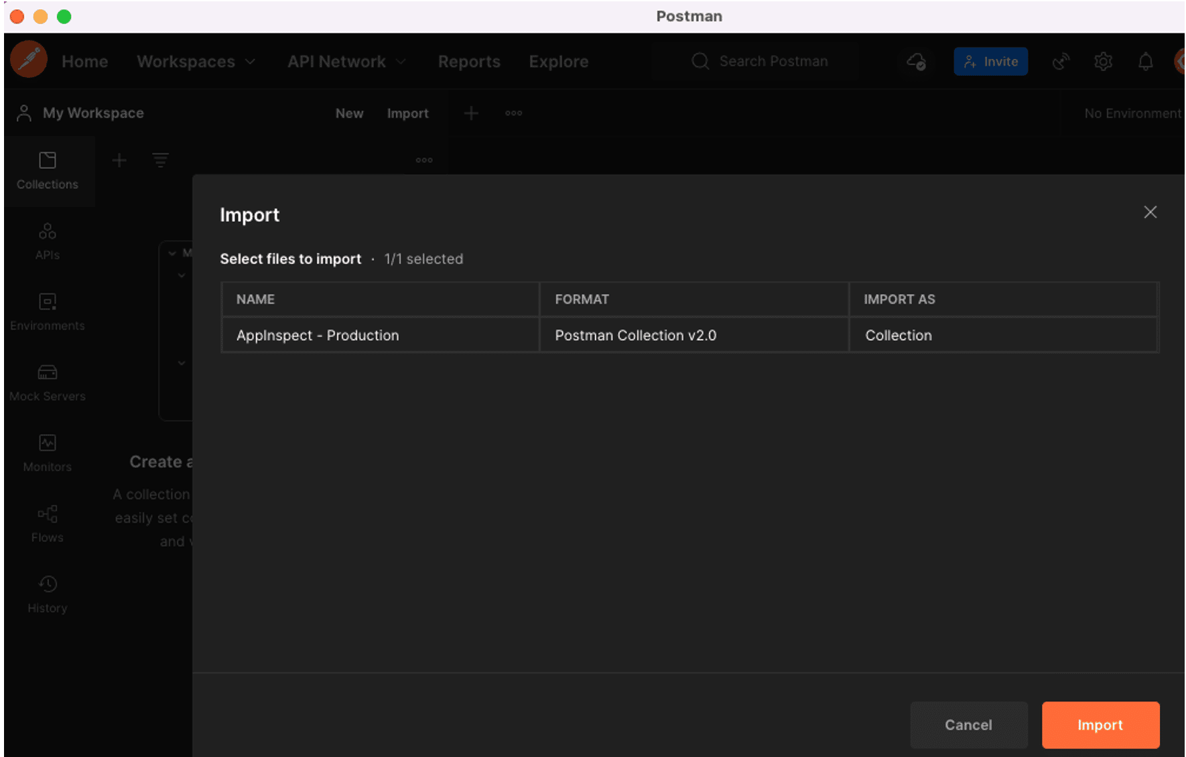This screenshot has height=757, width=1186.
Task: Open the Flows sidebar section
Action: coord(48,525)
